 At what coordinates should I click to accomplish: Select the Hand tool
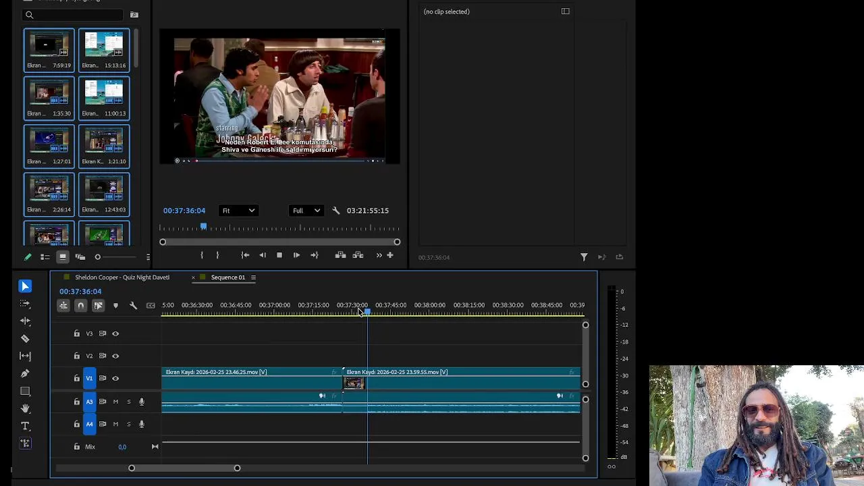coord(25,408)
